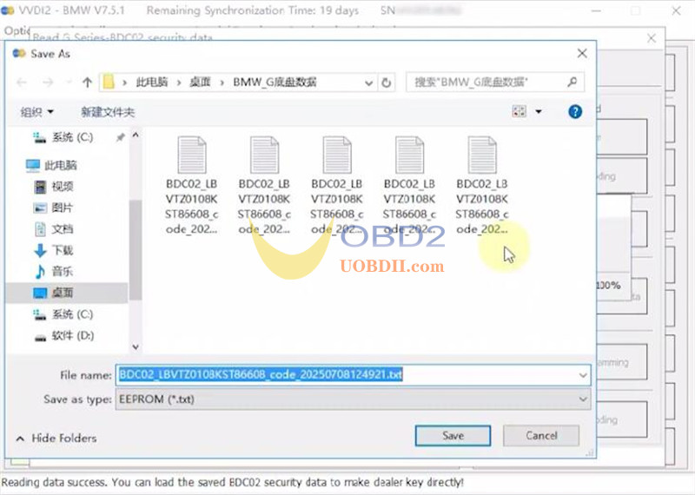Select the third BDC02 text file
695x495 pixels.
click(337, 186)
